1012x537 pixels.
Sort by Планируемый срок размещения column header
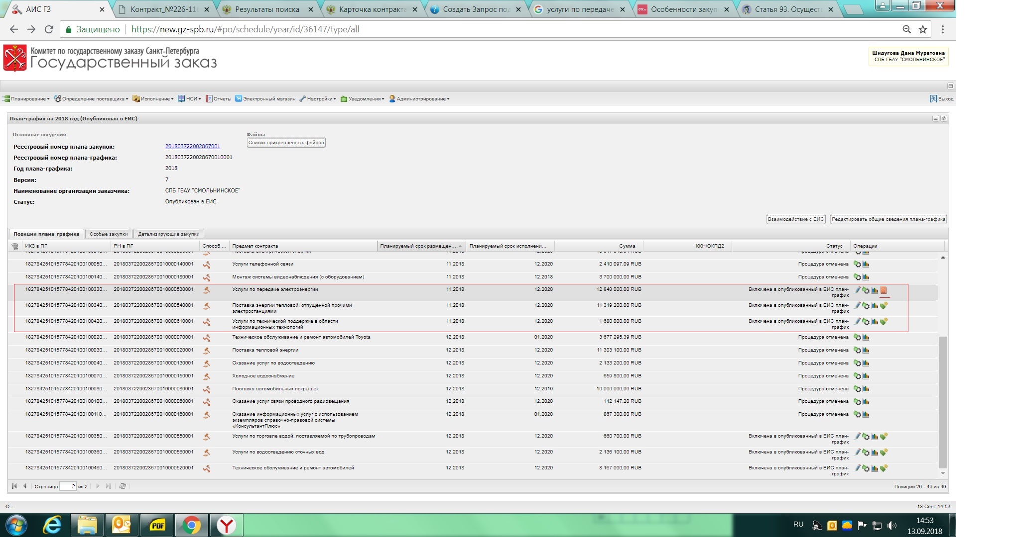click(417, 246)
